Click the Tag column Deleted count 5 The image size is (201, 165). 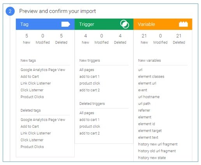click(61, 36)
